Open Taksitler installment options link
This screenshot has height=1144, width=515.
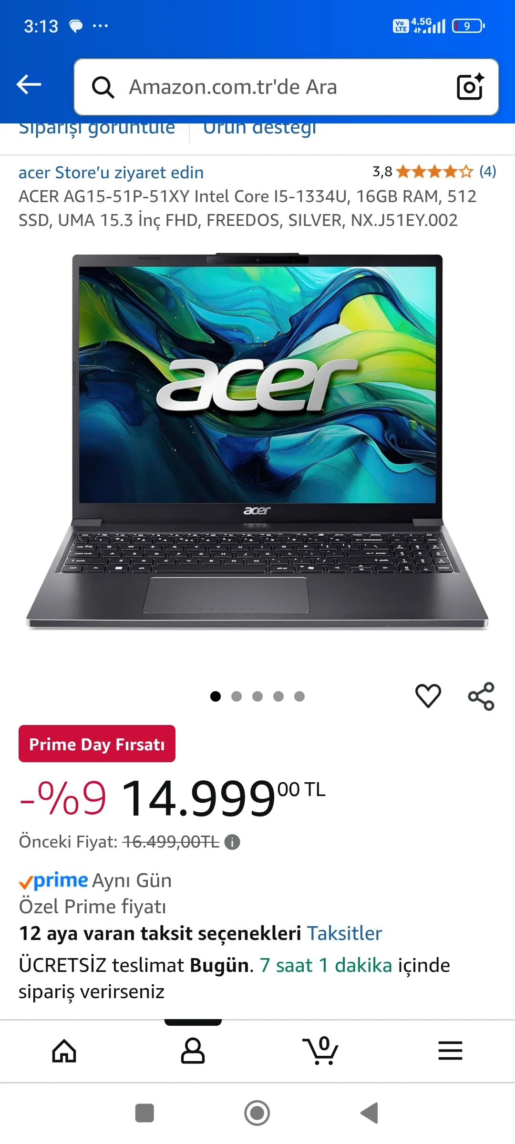[344, 933]
